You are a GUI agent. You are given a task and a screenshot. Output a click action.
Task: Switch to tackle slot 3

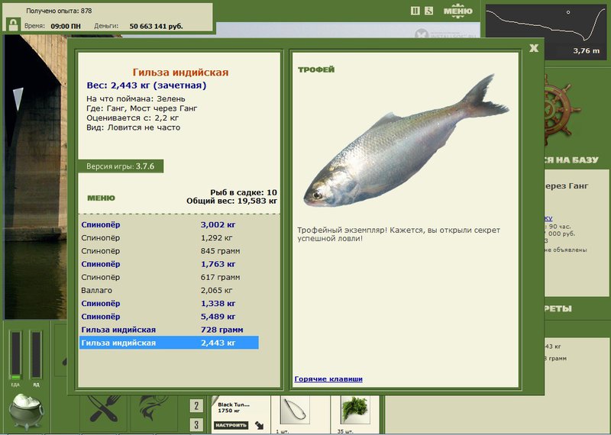tap(196, 424)
